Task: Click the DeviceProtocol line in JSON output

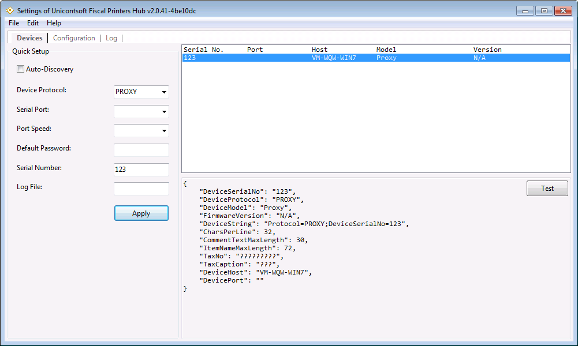Action: (251, 200)
